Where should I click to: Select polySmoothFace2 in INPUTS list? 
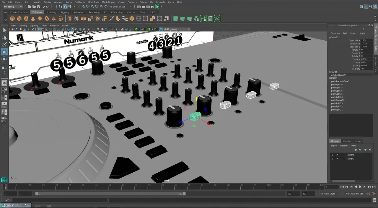click(340, 81)
